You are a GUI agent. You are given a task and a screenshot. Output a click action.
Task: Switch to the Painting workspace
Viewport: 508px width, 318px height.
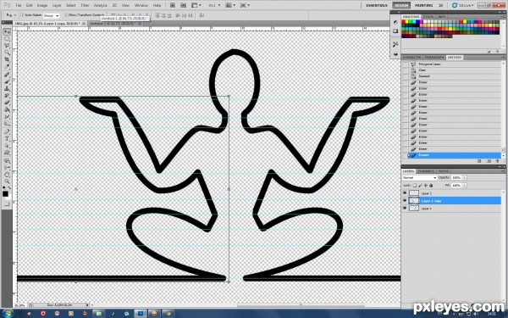(x=424, y=6)
